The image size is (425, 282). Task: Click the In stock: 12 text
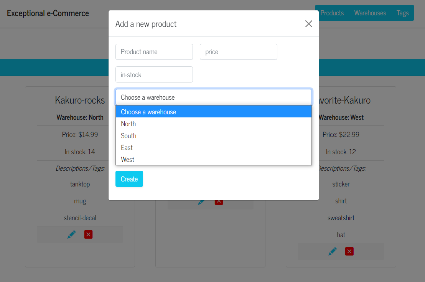pyautogui.click(x=341, y=152)
